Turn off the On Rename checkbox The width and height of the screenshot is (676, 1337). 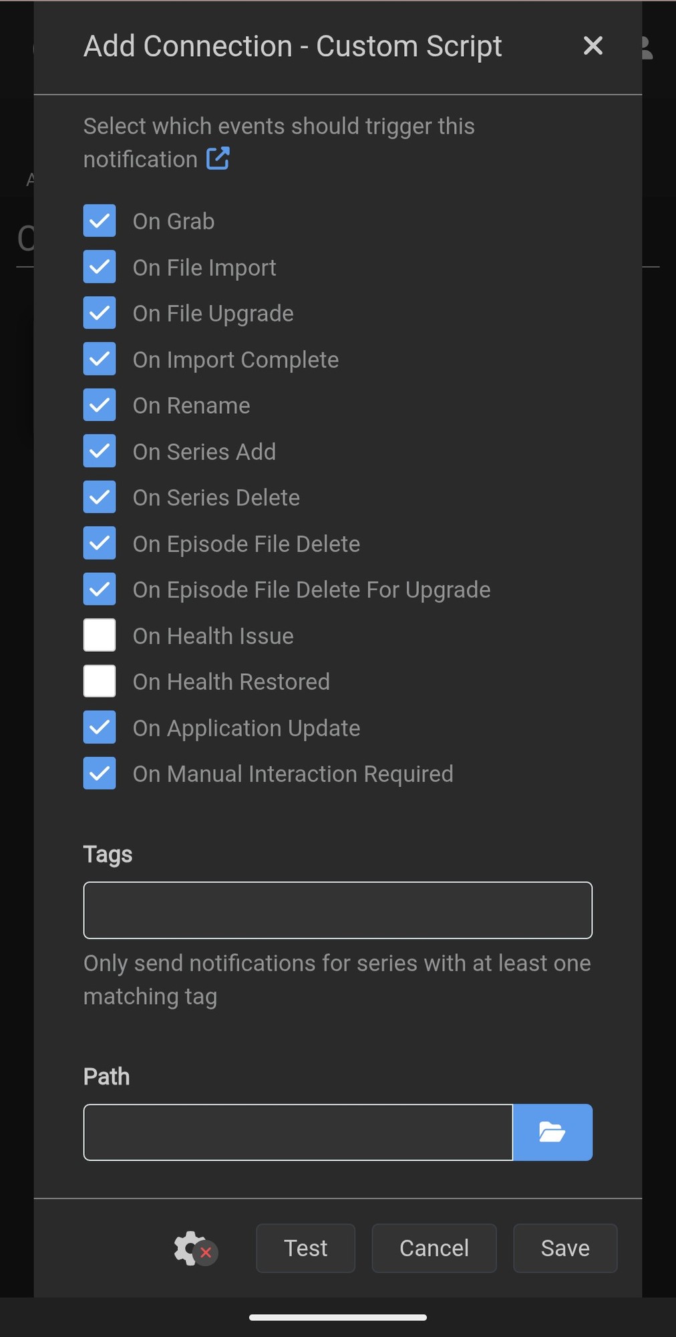pos(100,405)
